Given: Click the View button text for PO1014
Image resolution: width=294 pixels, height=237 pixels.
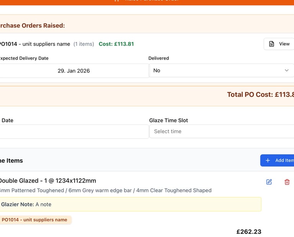Looking at the screenshot, I should click(x=284, y=44).
